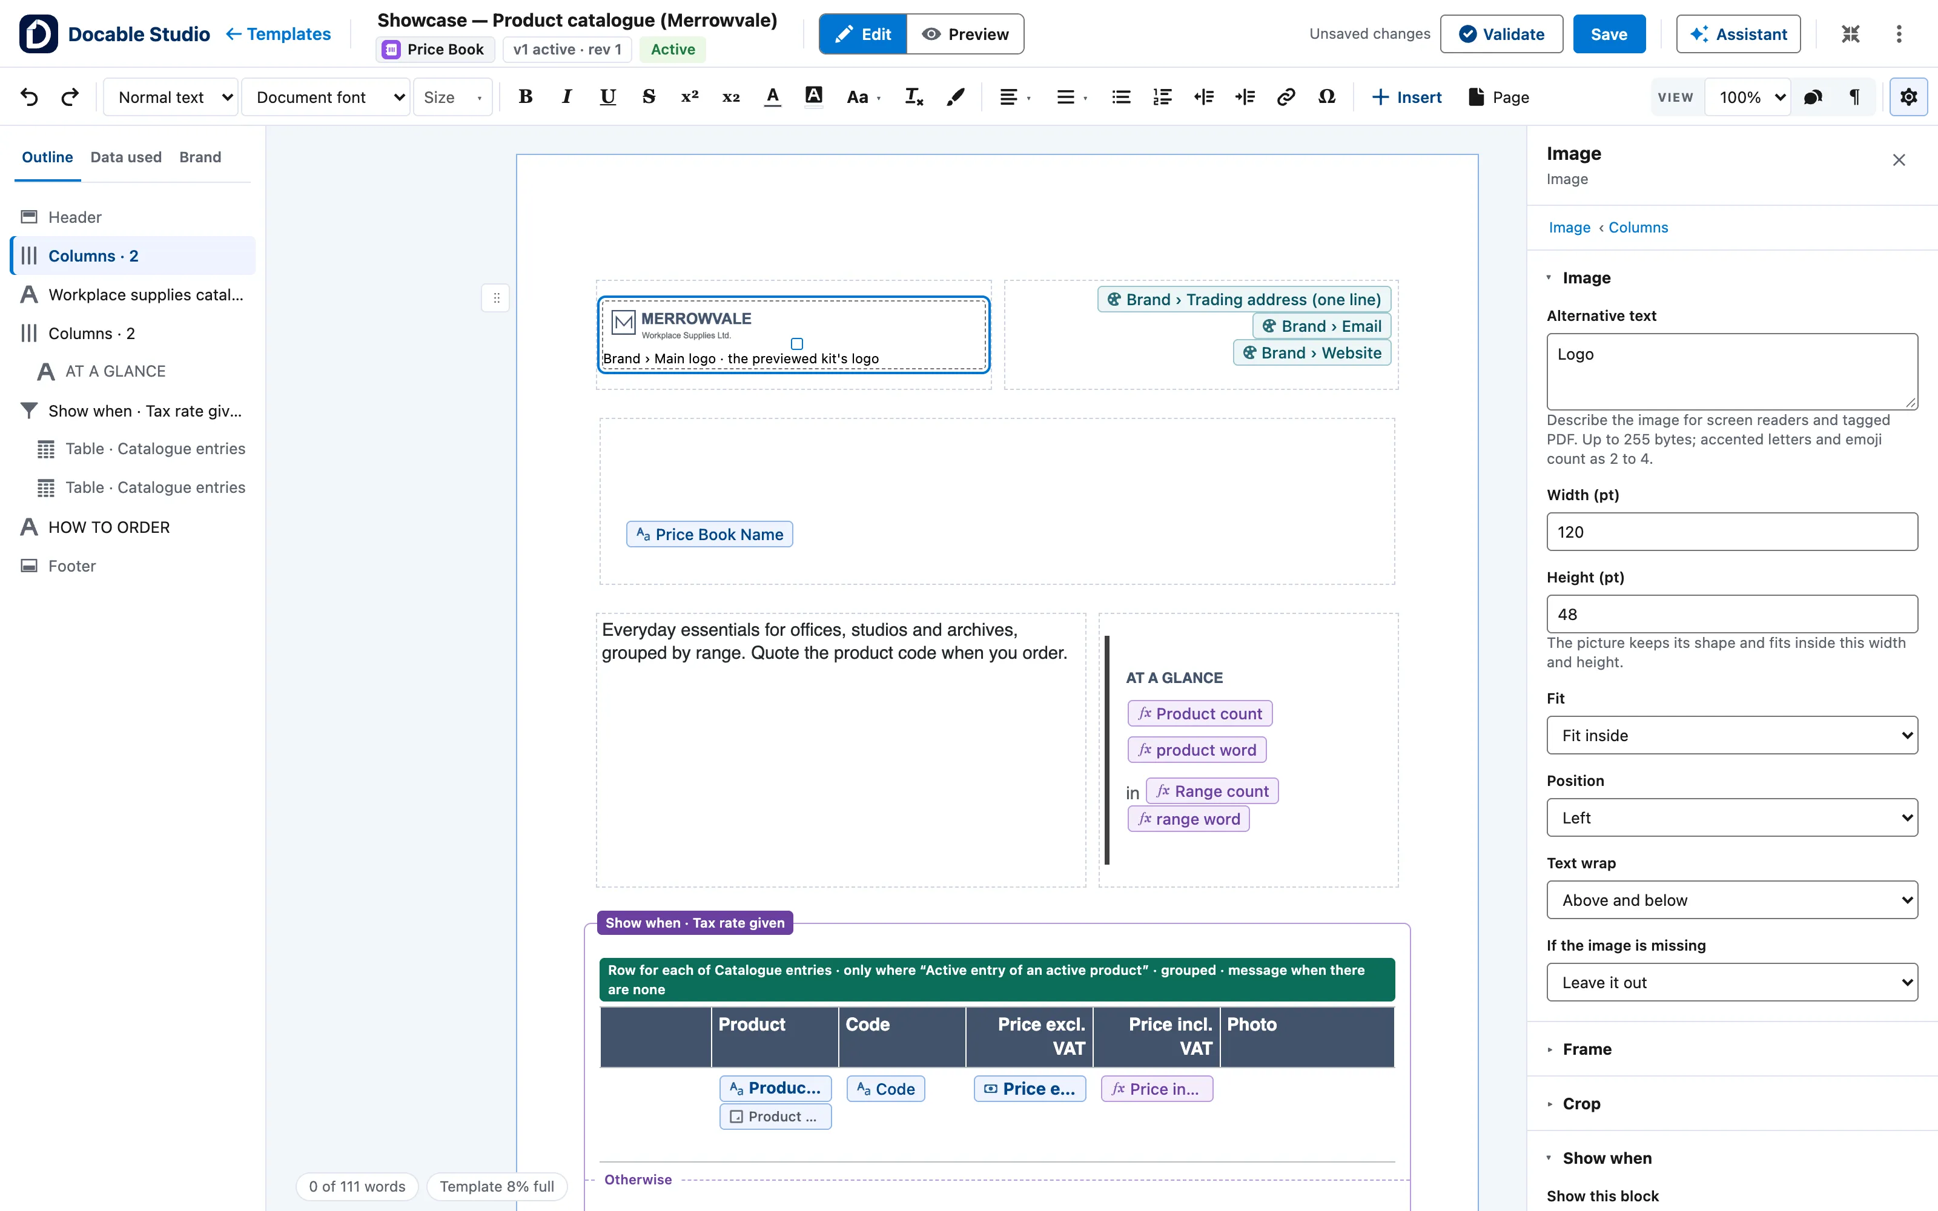The image size is (1938, 1211).
Task: Switch to the Brand tab
Action: pyautogui.click(x=200, y=157)
